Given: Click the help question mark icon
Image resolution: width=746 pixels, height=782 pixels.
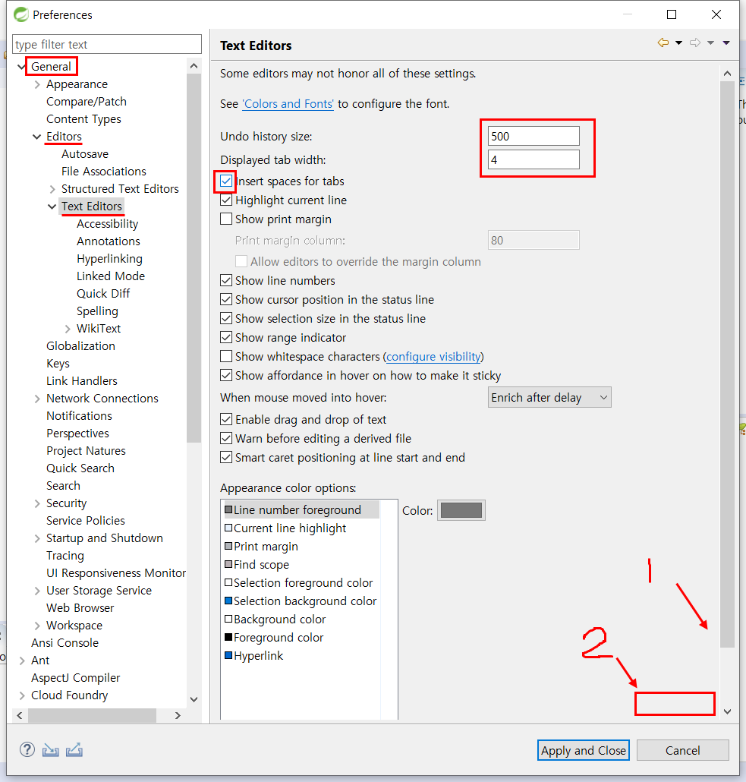Looking at the screenshot, I should coord(27,749).
